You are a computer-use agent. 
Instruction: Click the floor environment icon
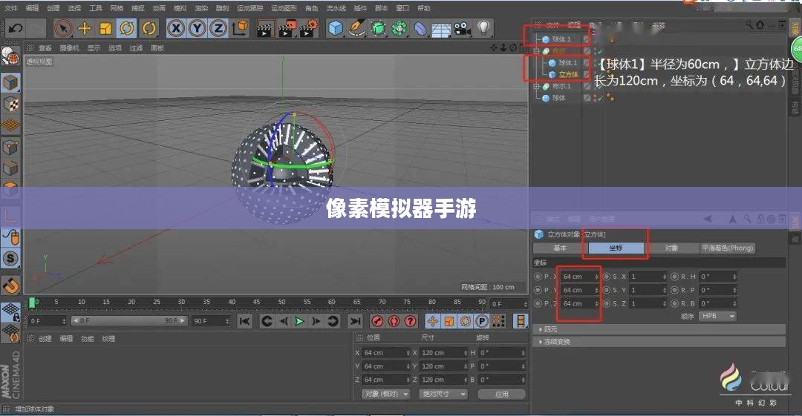(x=441, y=30)
